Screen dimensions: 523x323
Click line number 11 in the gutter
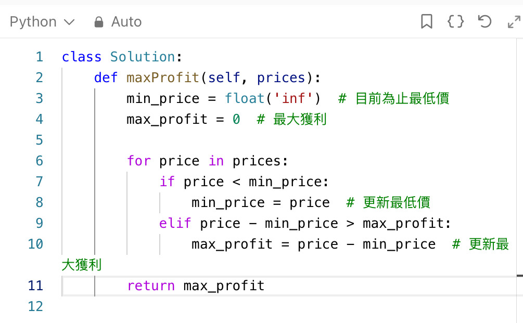click(35, 286)
